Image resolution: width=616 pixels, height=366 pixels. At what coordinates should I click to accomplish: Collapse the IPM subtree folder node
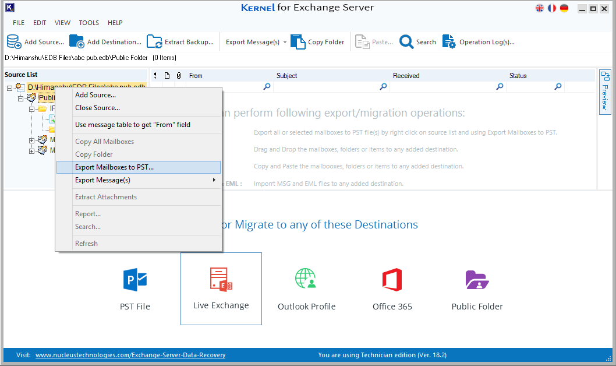(x=31, y=110)
